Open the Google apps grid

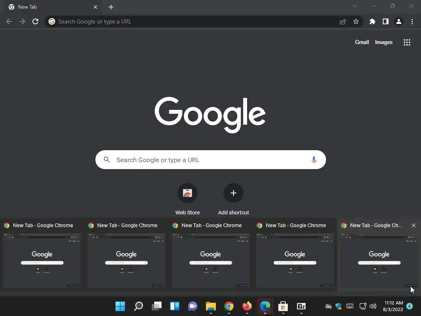[x=407, y=42]
